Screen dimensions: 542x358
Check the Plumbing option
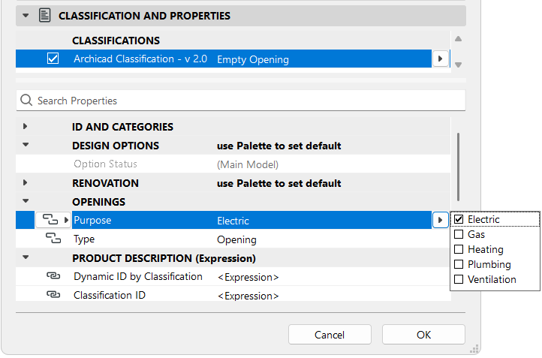tap(459, 264)
